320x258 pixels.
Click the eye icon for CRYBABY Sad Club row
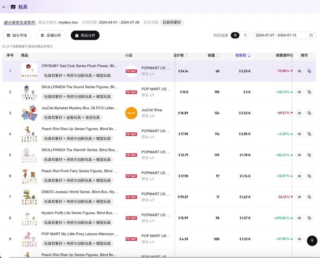coord(299,71)
